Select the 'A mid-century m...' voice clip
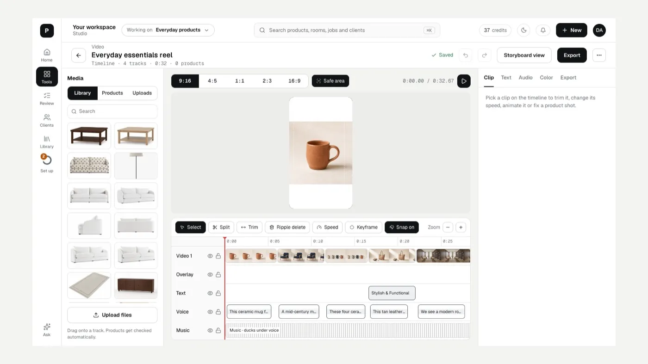Screen dimensions: 648x364 [299, 312]
